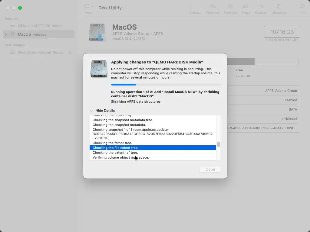Click the MacOS volume disk icon
Screen dimensions: 310x232
click(97, 32)
